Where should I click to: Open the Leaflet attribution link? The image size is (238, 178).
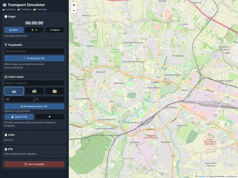[x=201, y=176]
